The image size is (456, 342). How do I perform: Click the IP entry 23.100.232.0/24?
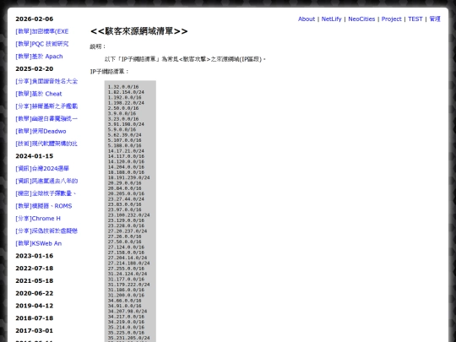tap(129, 215)
